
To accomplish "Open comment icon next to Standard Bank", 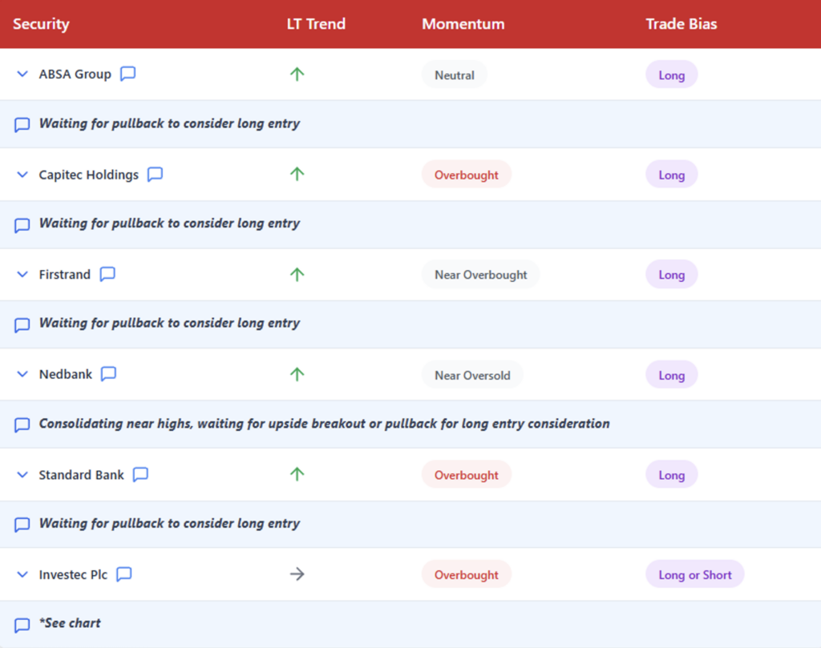I will tap(140, 474).
